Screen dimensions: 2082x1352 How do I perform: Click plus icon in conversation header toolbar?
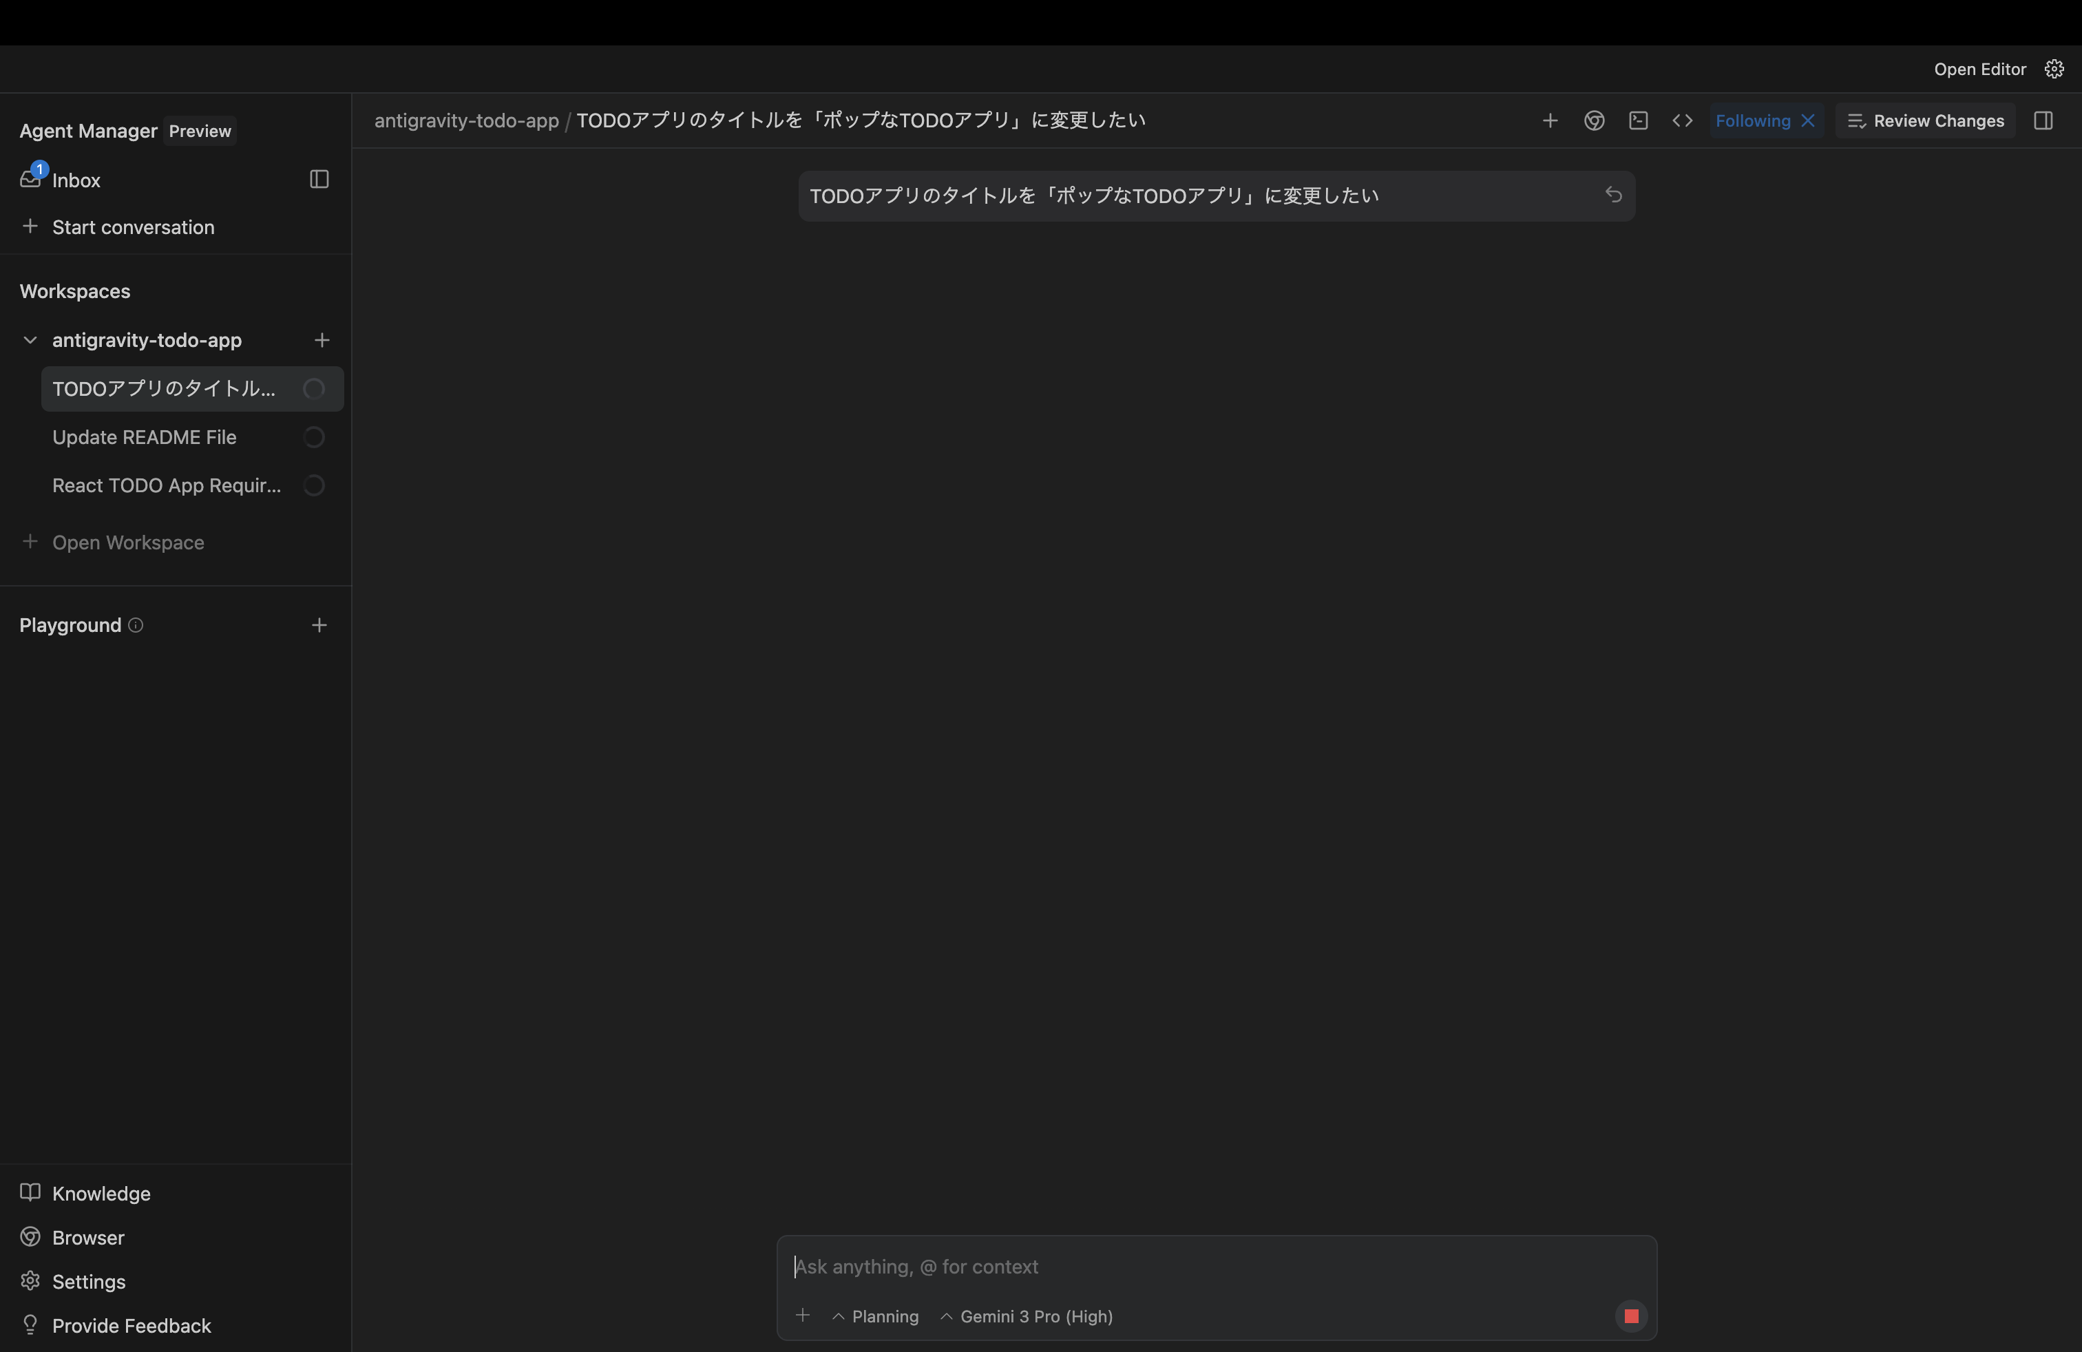tap(1549, 120)
